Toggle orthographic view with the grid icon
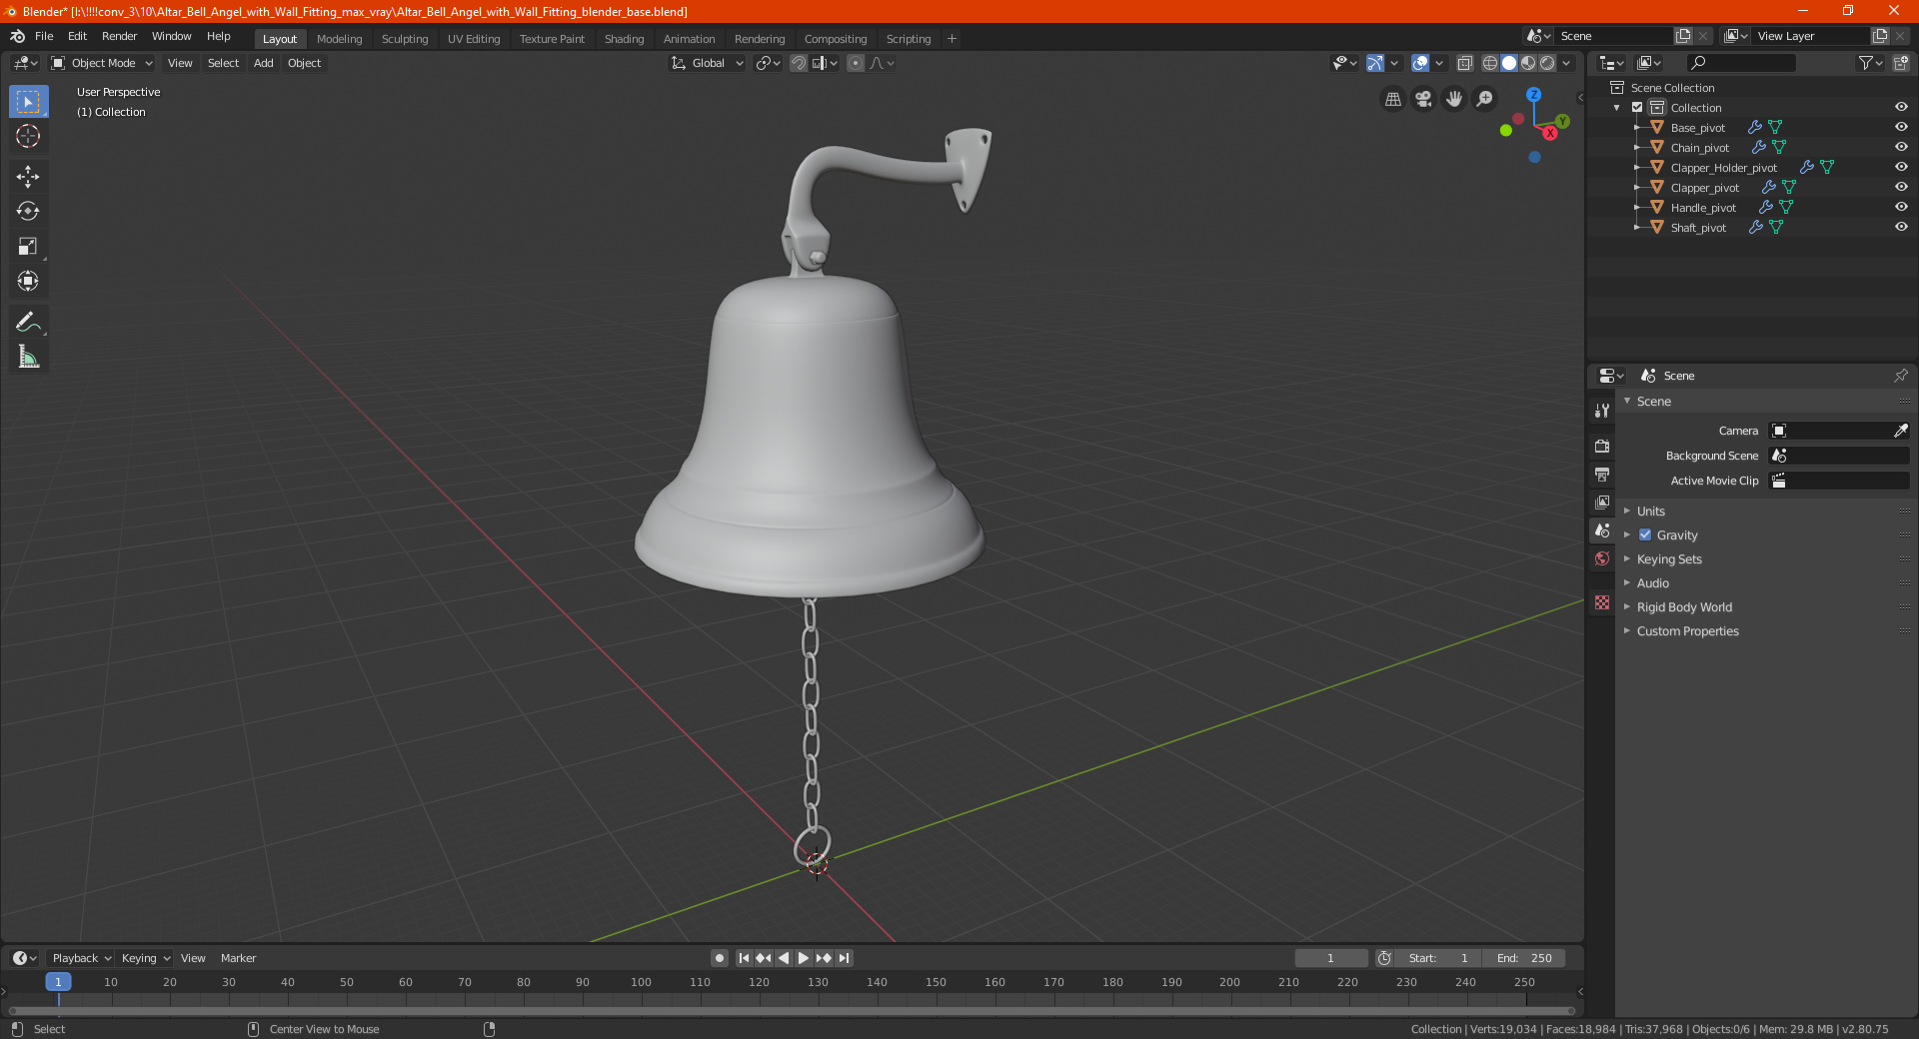The width and height of the screenshot is (1919, 1039). coord(1392,99)
